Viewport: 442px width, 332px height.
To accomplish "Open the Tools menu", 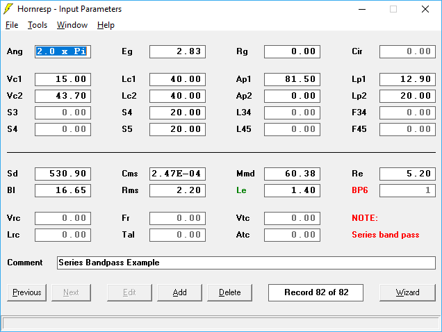I will coord(38,25).
